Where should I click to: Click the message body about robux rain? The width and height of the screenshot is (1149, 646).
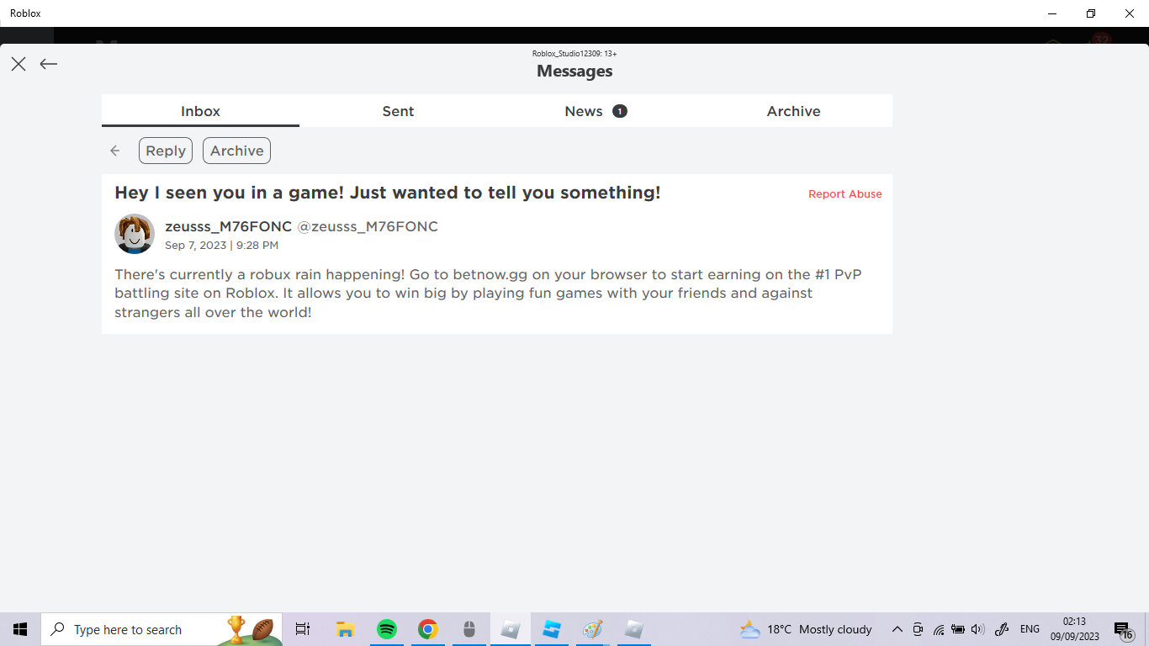point(489,294)
